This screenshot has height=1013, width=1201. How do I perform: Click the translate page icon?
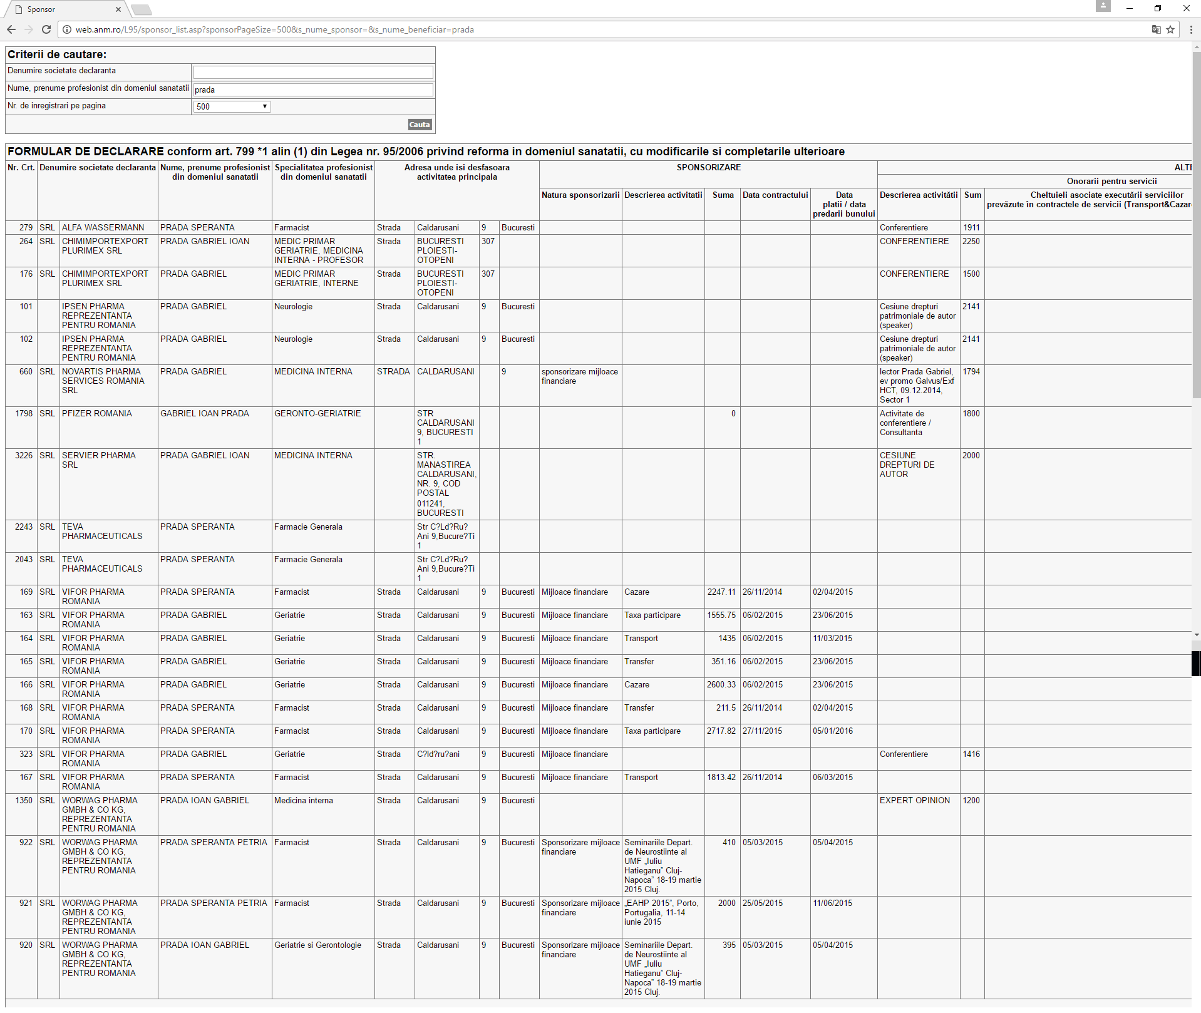click(x=1156, y=29)
